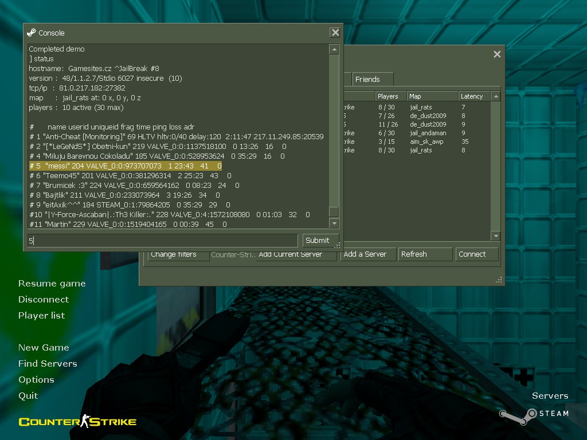The height and width of the screenshot is (440, 587).
Task: Click the "map : jail_rats" console line
Action: pos(85,97)
